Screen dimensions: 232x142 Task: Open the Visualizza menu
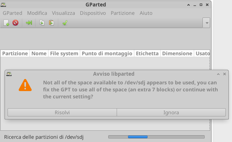coord(63,13)
